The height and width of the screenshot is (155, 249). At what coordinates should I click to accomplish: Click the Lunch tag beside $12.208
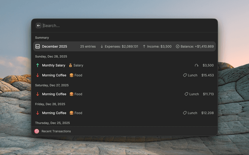coord(190,113)
